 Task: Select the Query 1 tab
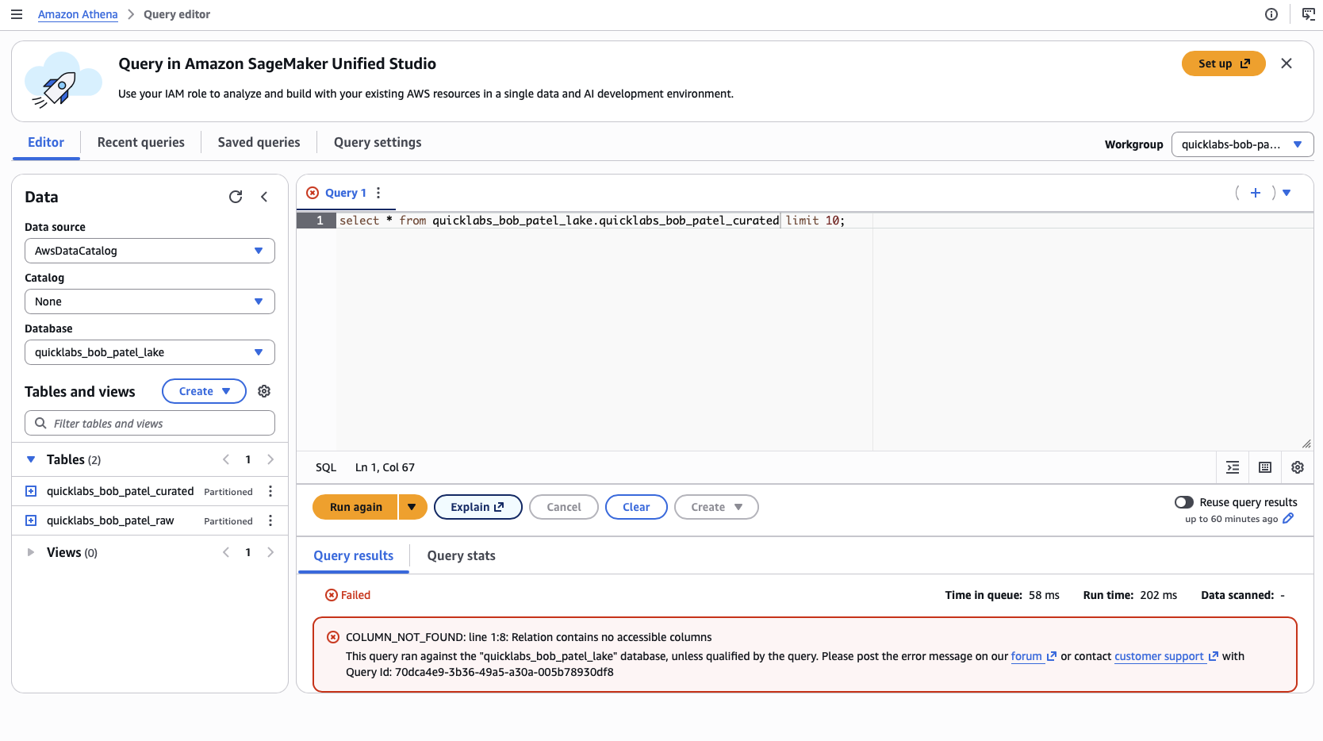click(346, 193)
